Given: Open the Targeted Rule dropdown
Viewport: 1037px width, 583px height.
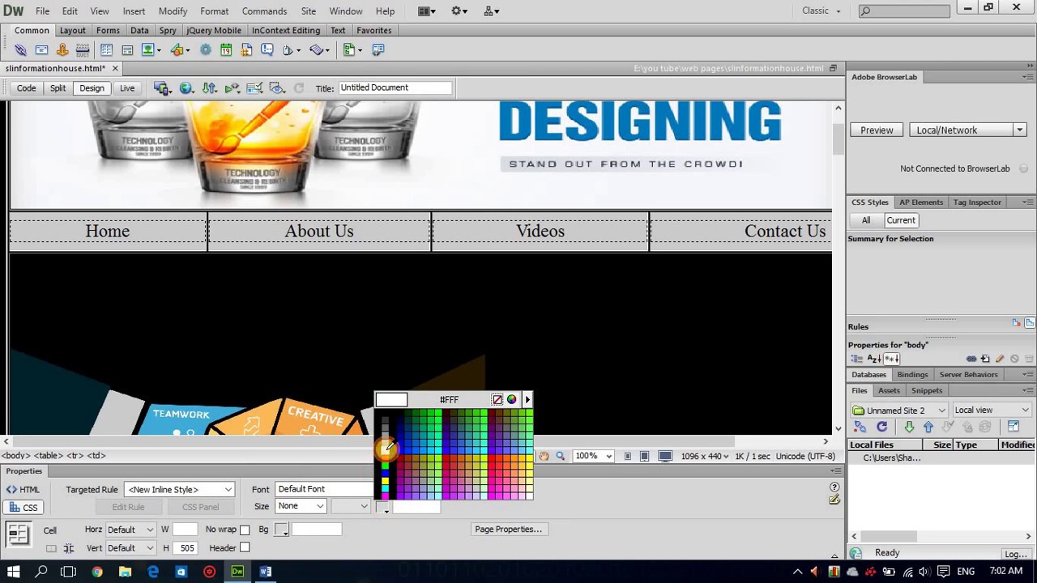Looking at the screenshot, I should (179, 490).
